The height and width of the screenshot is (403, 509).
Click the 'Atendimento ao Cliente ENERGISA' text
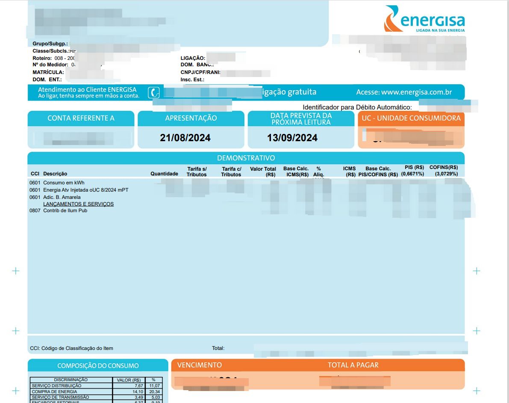point(87,89)
